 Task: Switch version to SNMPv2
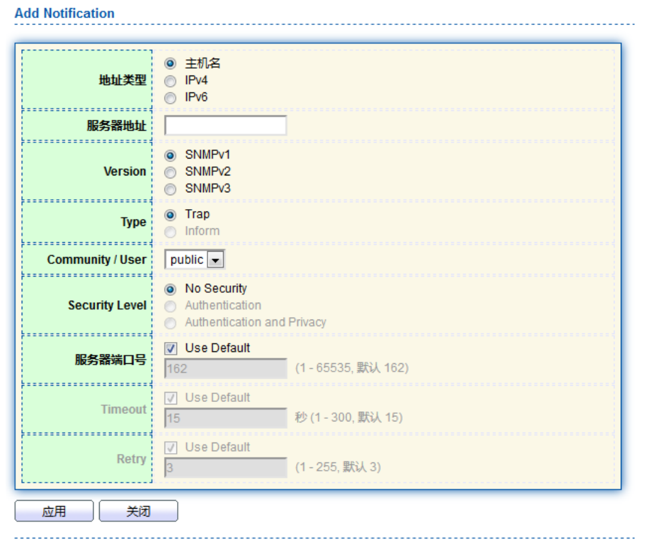pos(170,172)
